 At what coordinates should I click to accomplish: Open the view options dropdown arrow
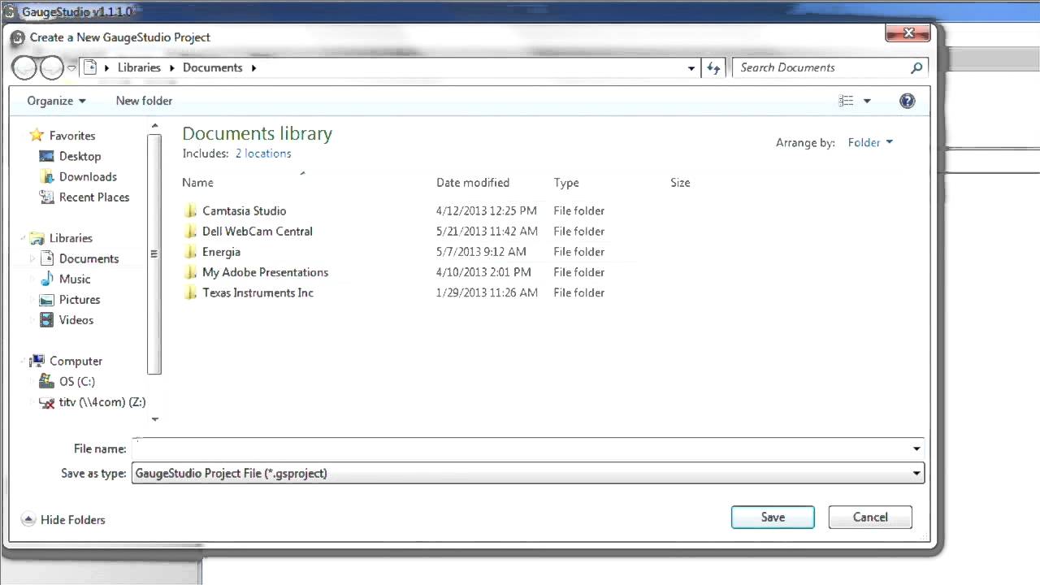click(x=867, y=101)
